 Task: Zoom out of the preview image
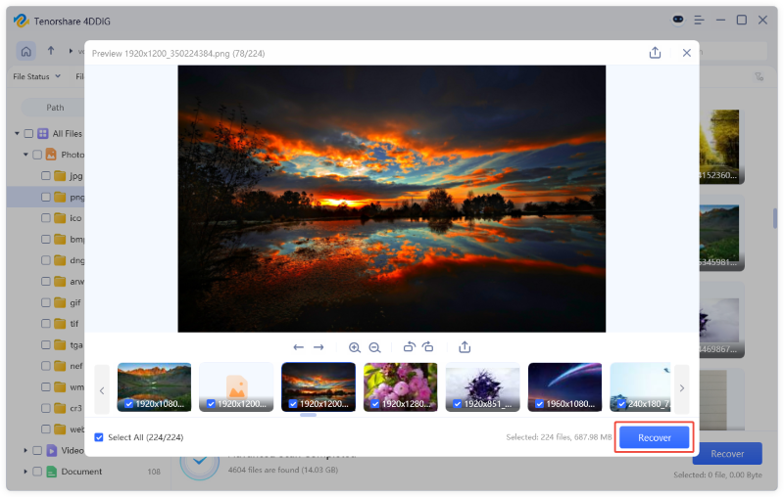[374, 347]
